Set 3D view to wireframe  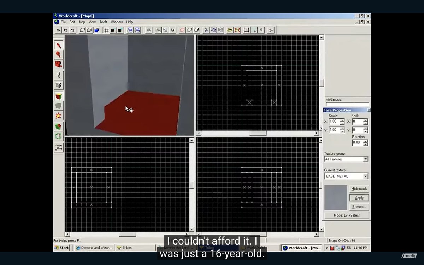(x=82, y=30)
